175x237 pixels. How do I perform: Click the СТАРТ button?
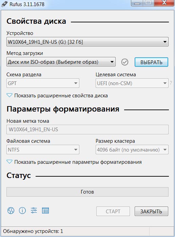pyautogui.click(x=113, y=211)
